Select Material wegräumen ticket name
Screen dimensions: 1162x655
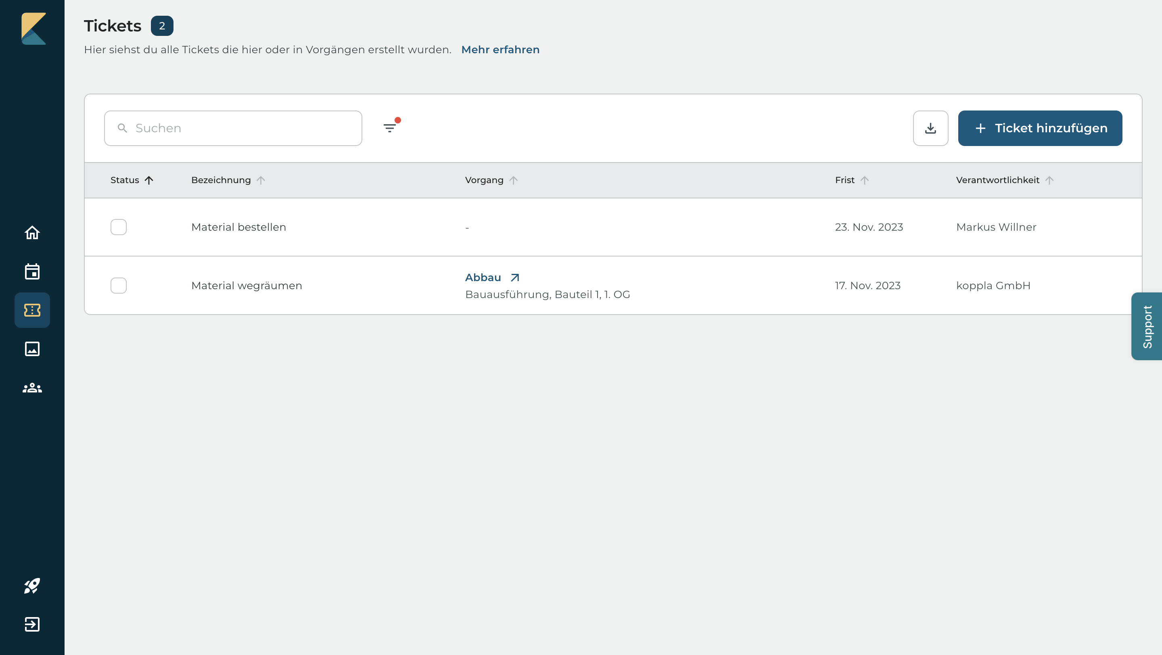pos(247,286)
